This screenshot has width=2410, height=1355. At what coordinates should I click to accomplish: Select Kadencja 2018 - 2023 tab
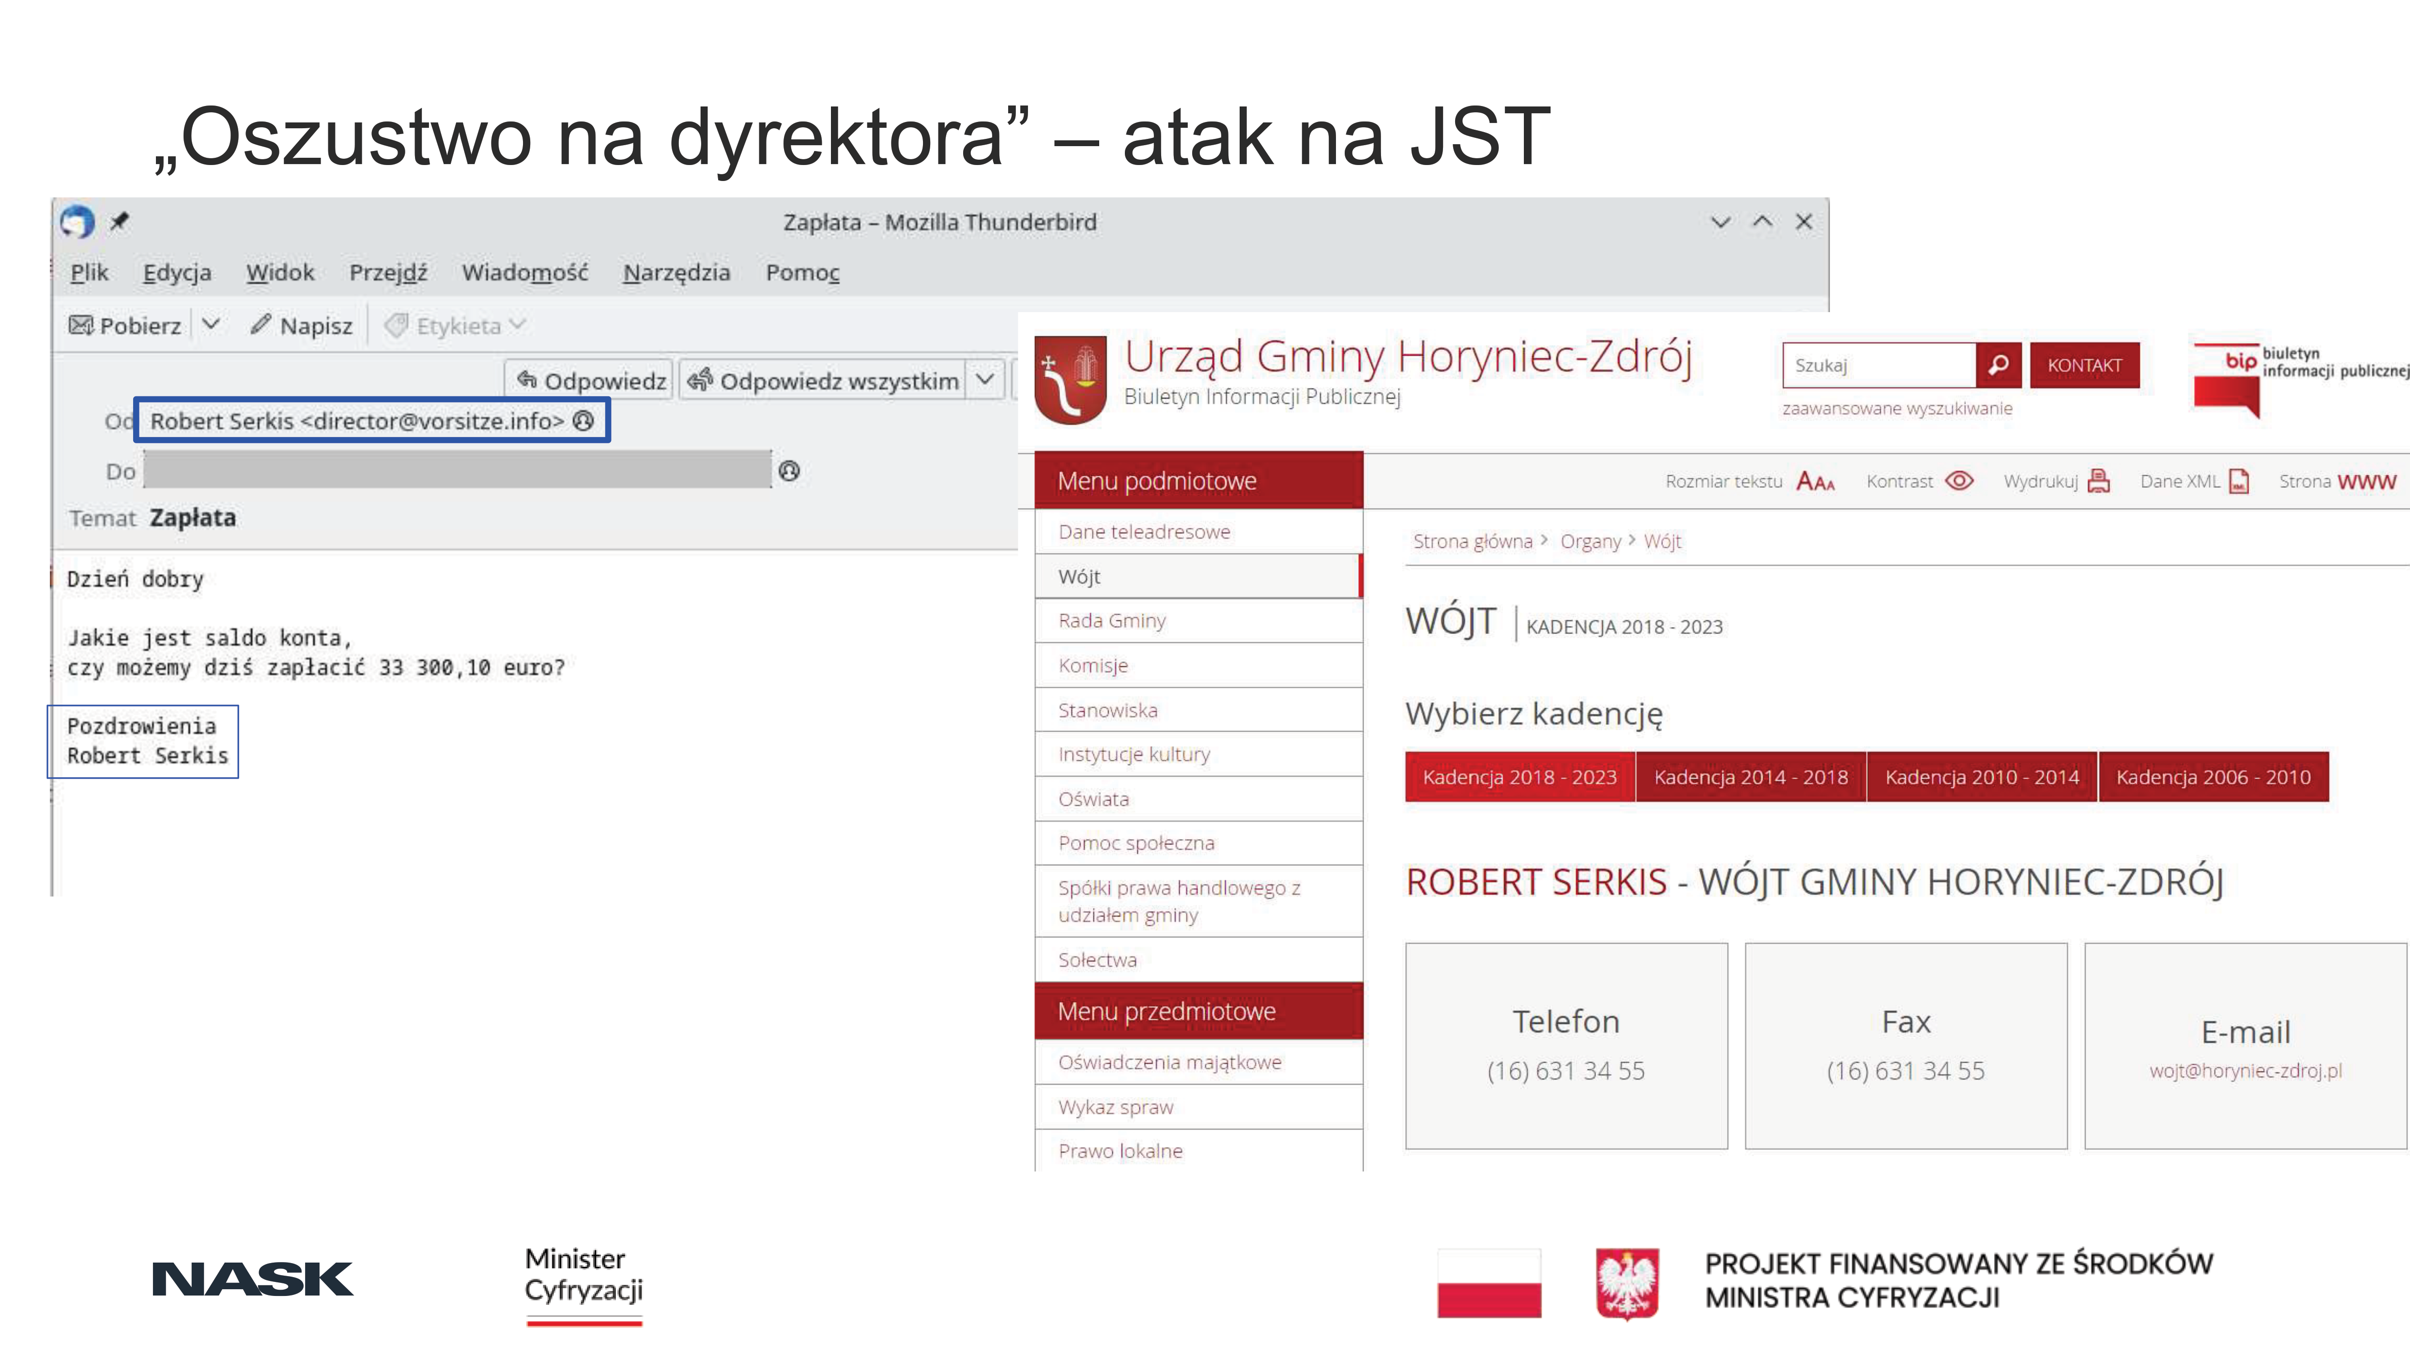(1520, 777)
